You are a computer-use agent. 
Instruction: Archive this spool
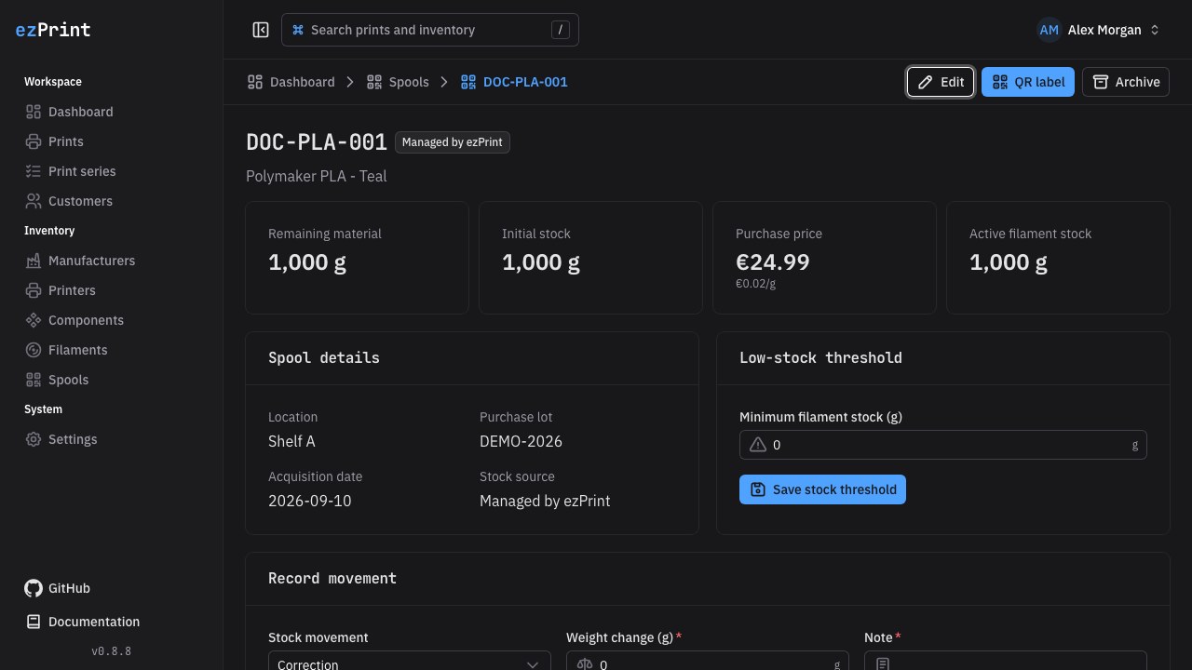click(x=1126, y=82)
